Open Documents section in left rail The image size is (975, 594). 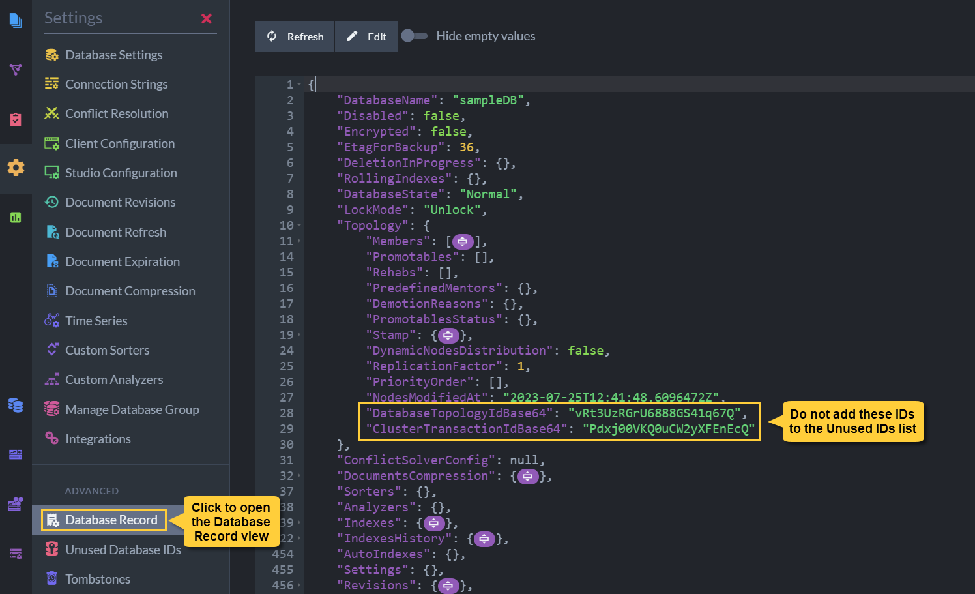click(x=16, y=20)
